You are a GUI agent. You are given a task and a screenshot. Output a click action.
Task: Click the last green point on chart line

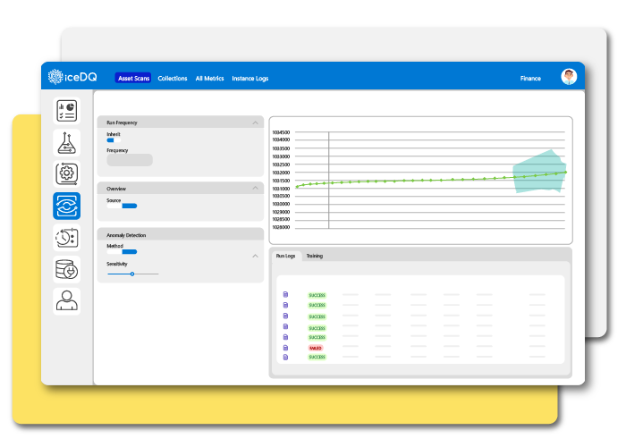566,173
